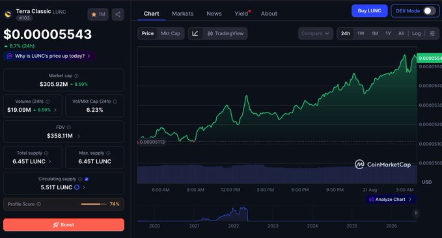This screenshot has width=442, height=238.
Task: Click the Boost button
Action: [64, 225]
